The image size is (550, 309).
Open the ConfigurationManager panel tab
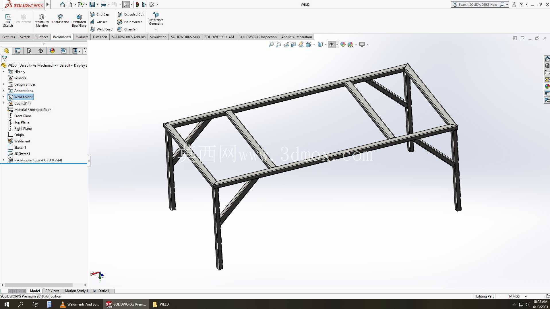(29, 51)
